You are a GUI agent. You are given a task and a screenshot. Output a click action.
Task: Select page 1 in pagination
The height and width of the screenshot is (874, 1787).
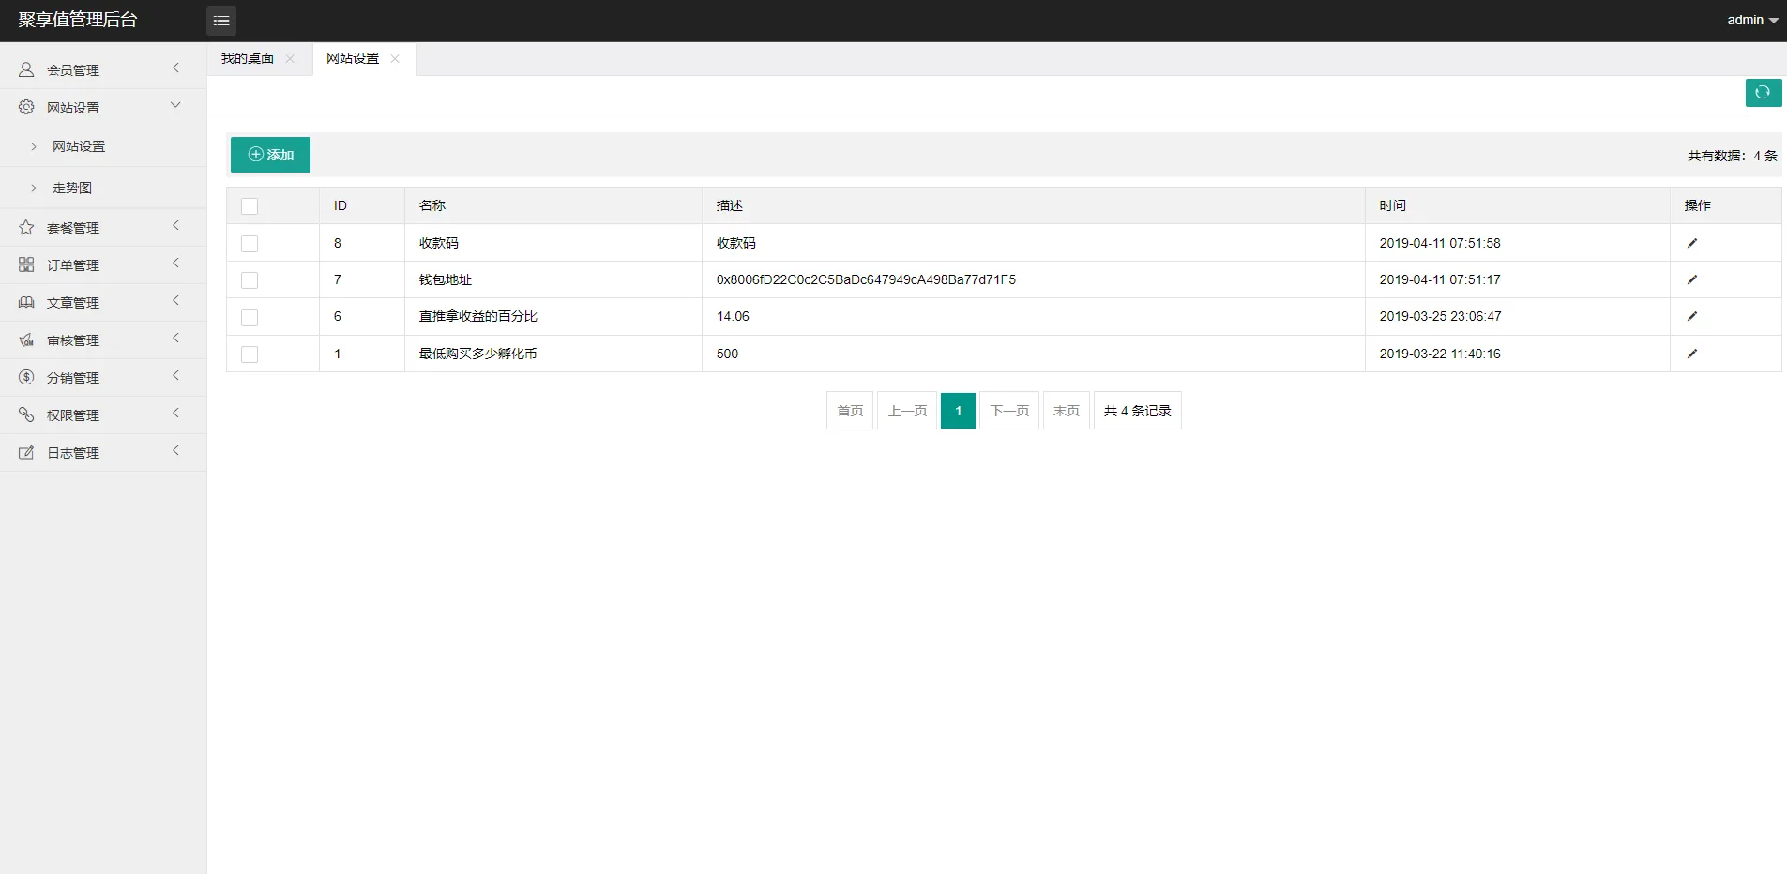point(958,411)
